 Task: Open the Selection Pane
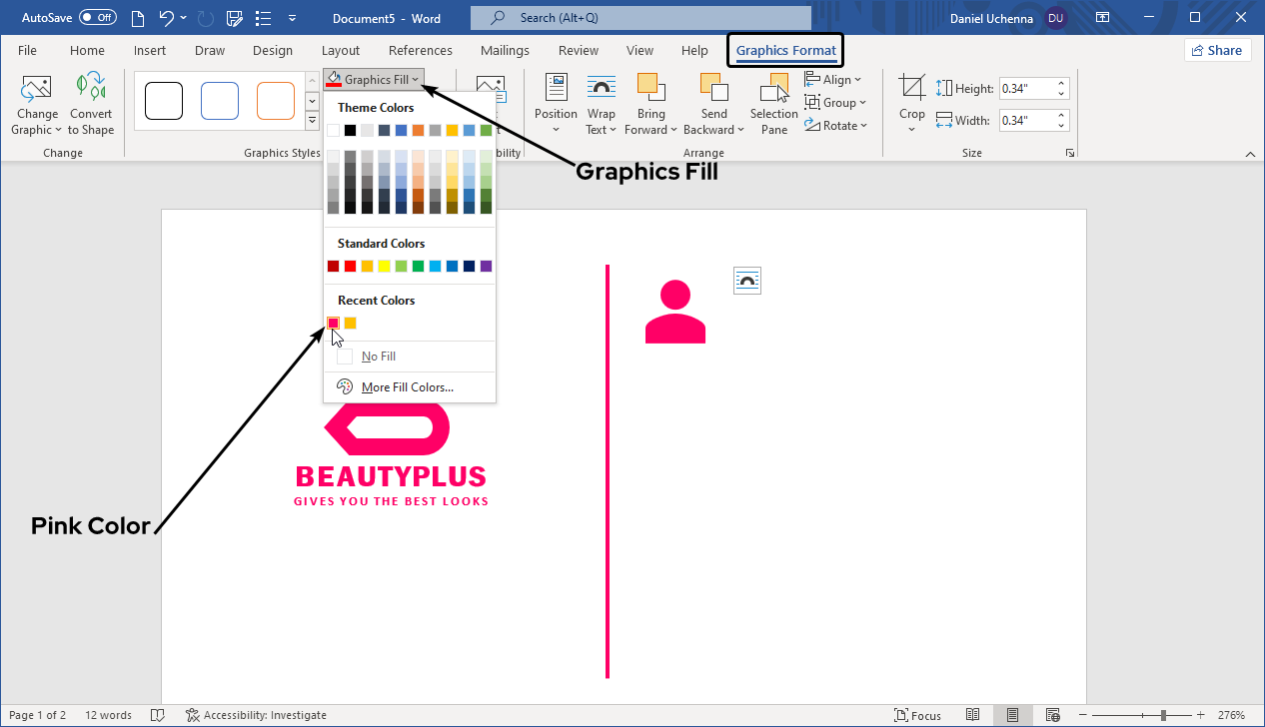(x=774, y=90)
